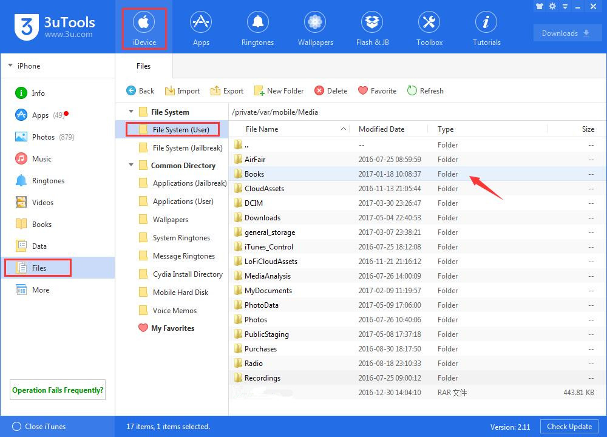The height and width of the screenshot is (437, 607).
Task: Select the Downloads folder in file list
Action: tap(416, 217)
